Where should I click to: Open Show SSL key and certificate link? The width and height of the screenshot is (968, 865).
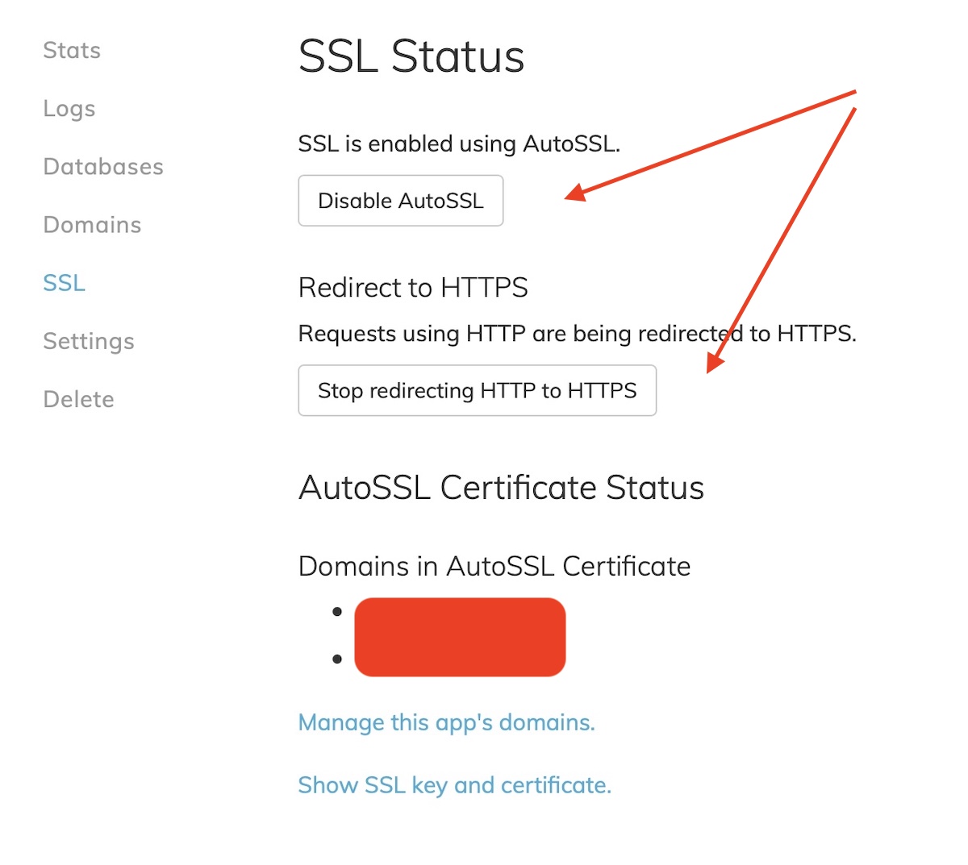(454, 785)
